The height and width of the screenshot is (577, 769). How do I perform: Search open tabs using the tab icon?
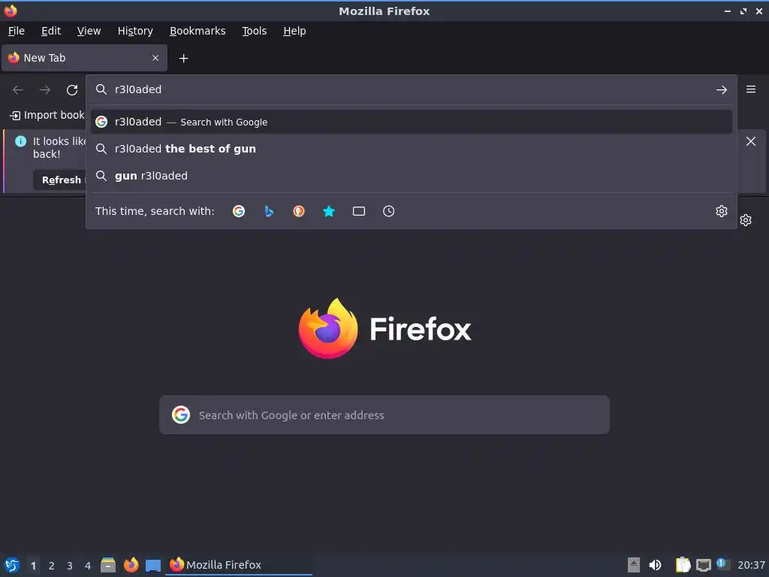point(358,211)
